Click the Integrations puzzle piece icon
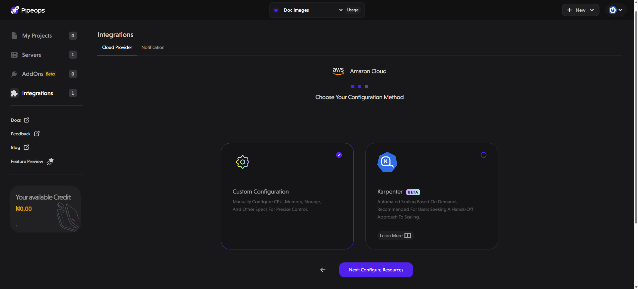 (x=14, y=93)
